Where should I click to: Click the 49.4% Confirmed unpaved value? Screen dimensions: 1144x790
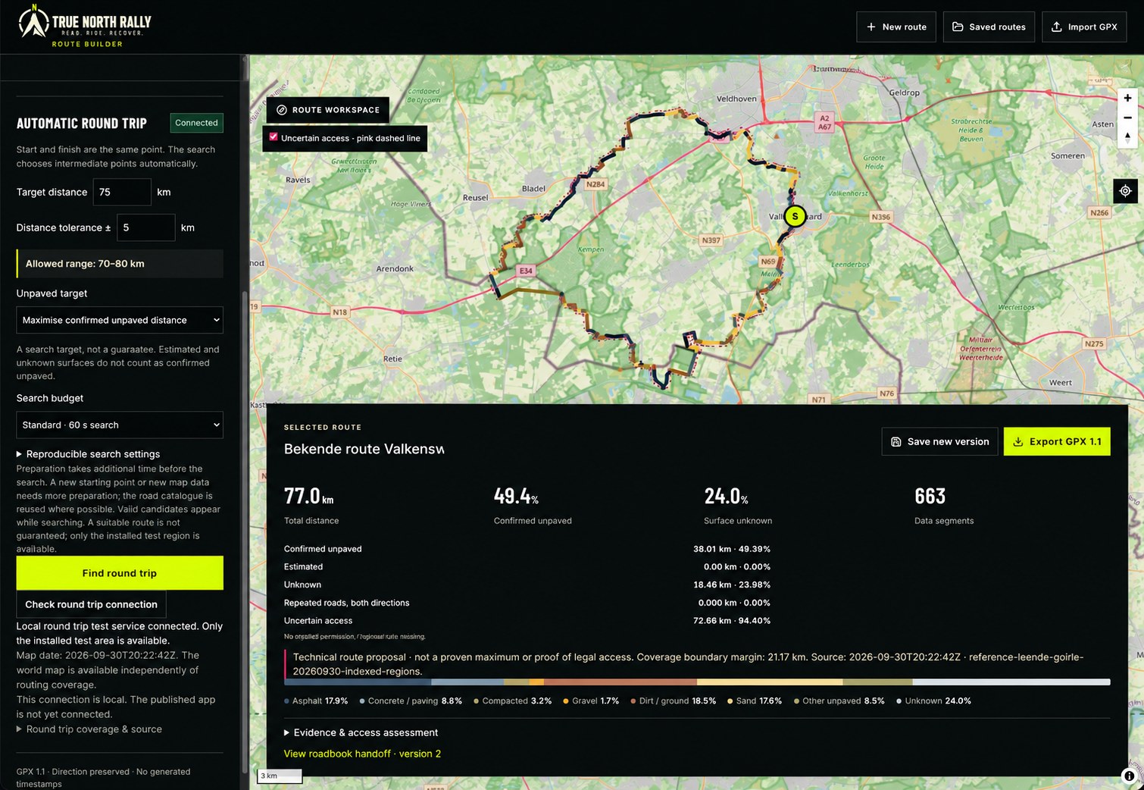tap(516, 496)
